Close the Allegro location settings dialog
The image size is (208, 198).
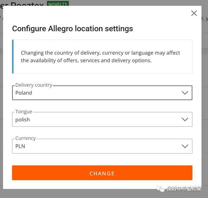pyautogui.click(x=194, y=13)
